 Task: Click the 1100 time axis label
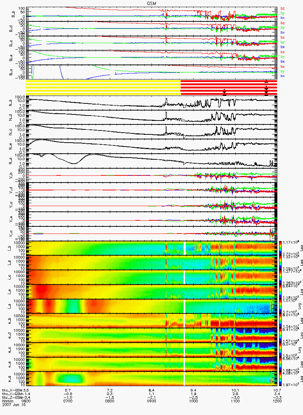coord(235,401)
